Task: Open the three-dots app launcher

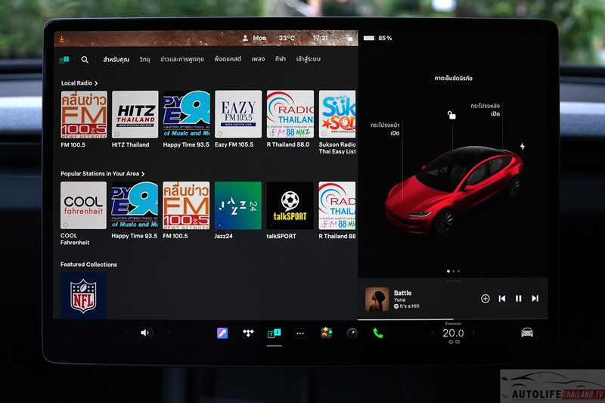Action: [x=300, y=333]
